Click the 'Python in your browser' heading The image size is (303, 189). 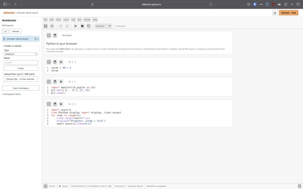tap(62, 43)
